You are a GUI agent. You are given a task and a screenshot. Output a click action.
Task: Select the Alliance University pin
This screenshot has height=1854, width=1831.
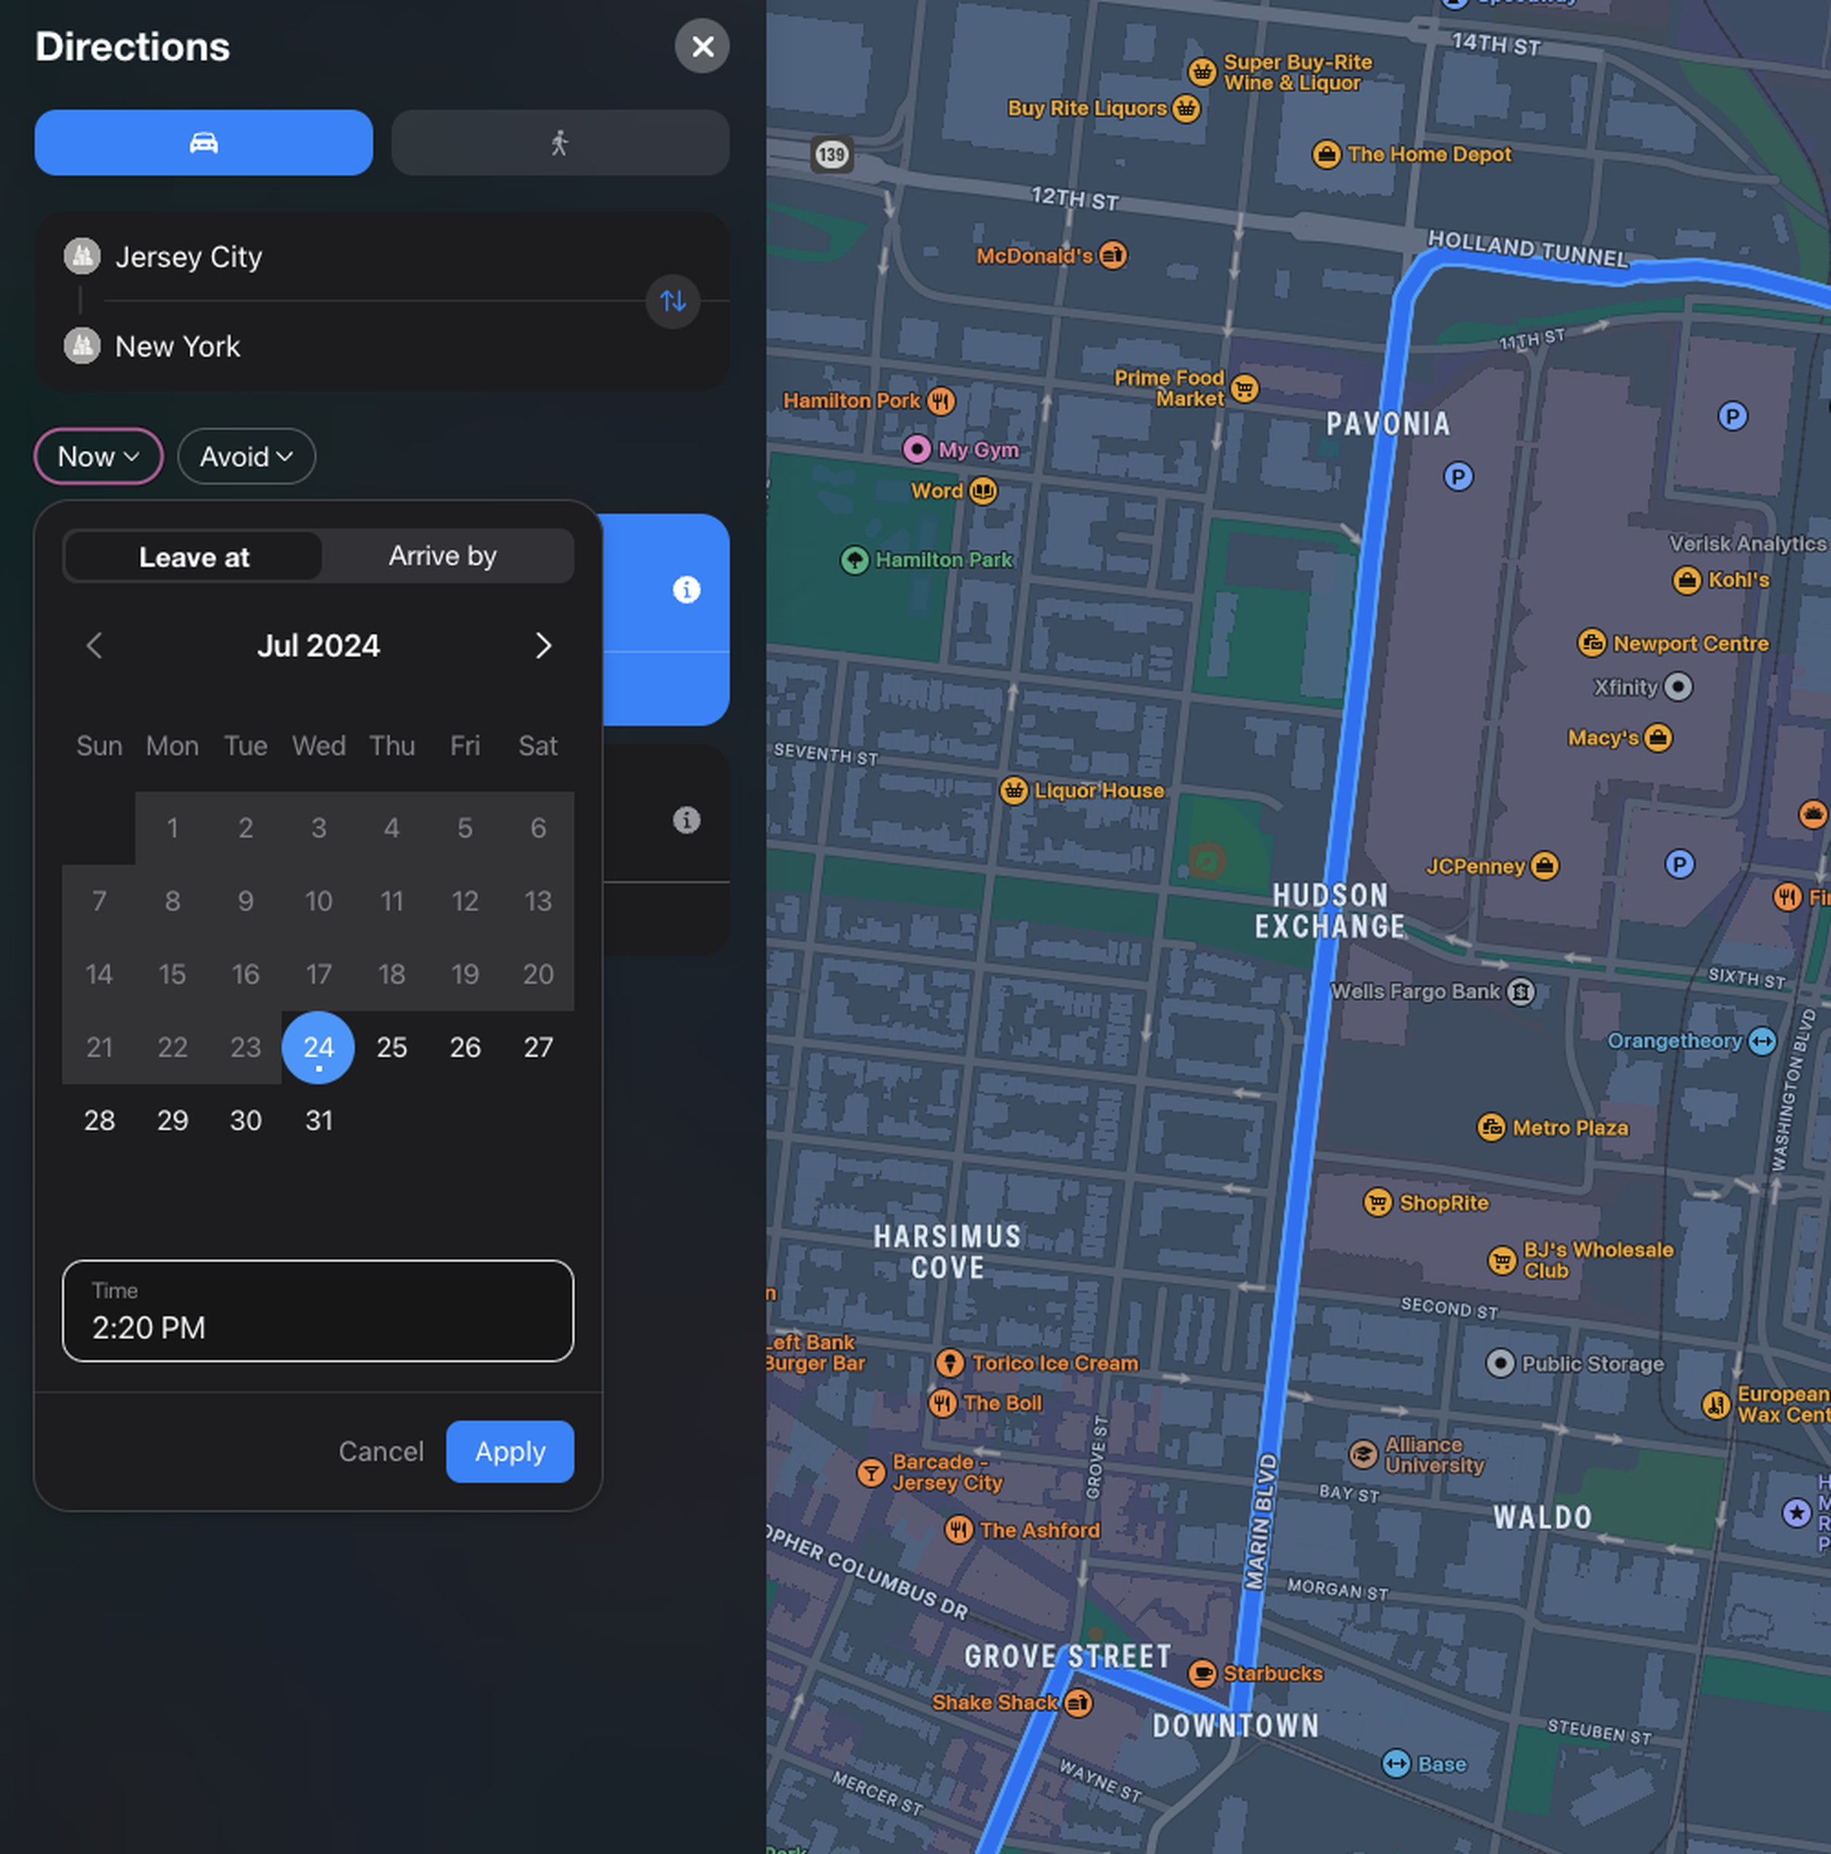(x=1363, y=1455)
